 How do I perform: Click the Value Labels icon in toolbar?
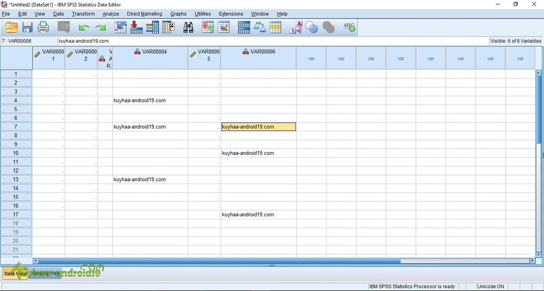pos(296,28)
